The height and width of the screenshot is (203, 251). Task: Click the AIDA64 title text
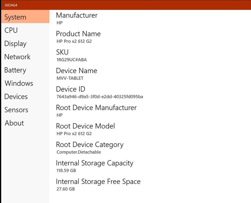[11, 5]
